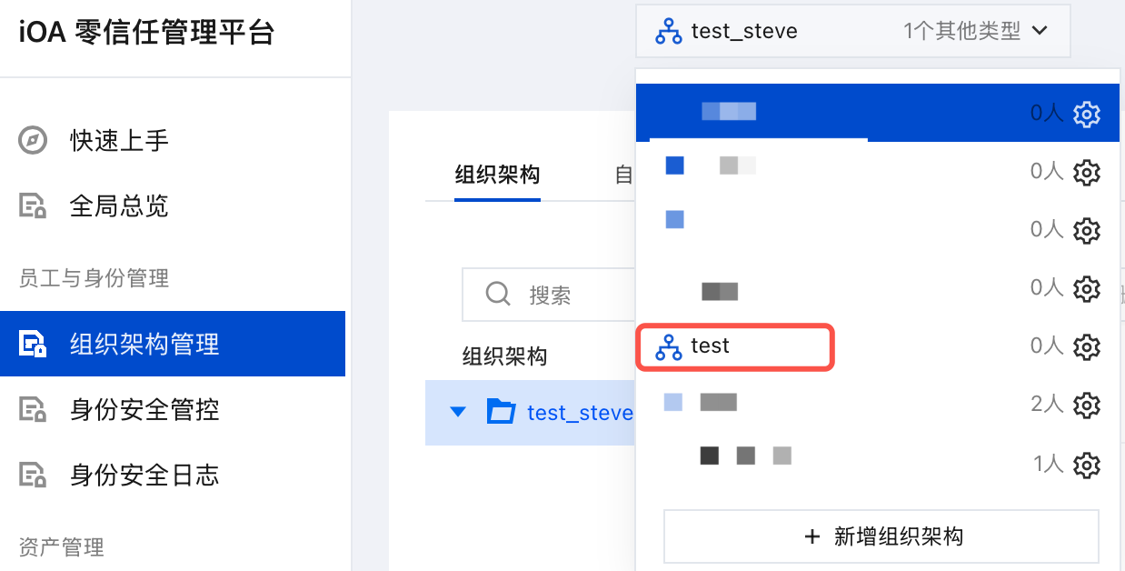Screen dimensions: 1125x571
Task: Click the gear icon on highlighted blue row
Action: tap(1087, 114)
